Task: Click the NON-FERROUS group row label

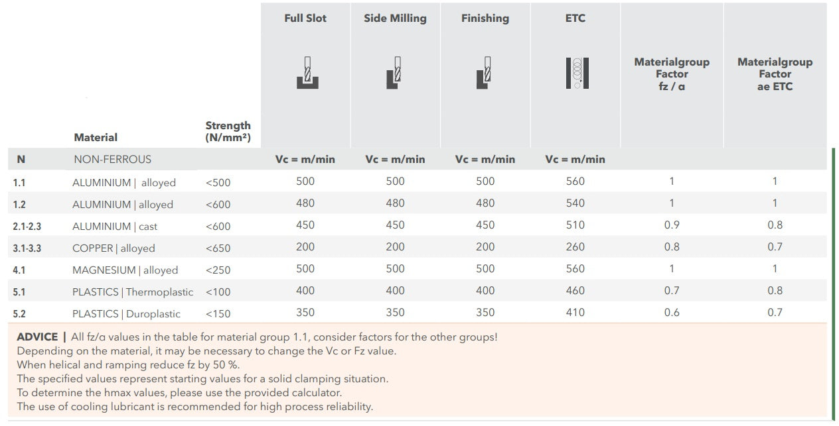Action: click(112, 159)
